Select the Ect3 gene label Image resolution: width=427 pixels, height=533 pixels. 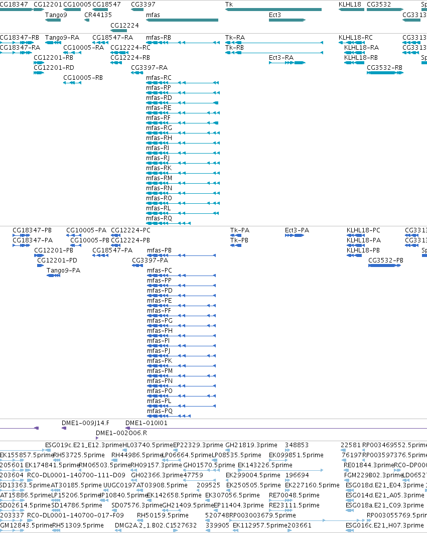[x=274, y=15]
